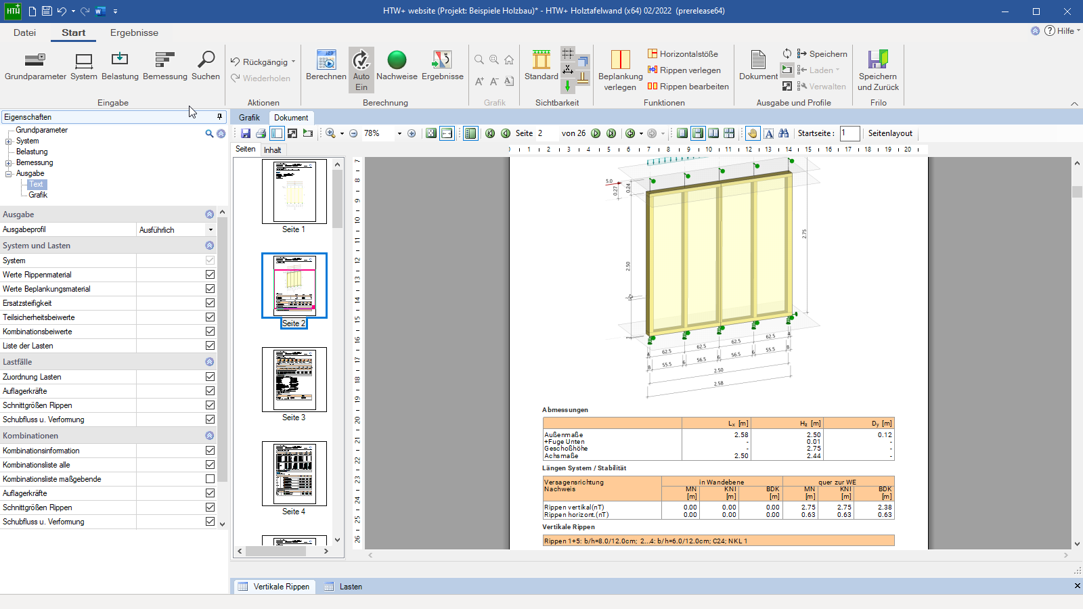Toggle the blue sheathing visibility icon
This screenshot has width=1083, height=609.
pos(583,61)
